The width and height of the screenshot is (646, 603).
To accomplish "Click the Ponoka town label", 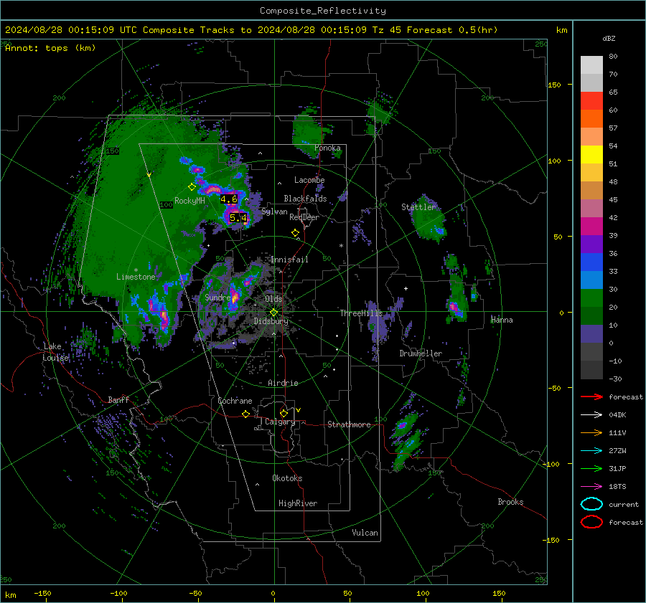I will [x=327, y=148].
